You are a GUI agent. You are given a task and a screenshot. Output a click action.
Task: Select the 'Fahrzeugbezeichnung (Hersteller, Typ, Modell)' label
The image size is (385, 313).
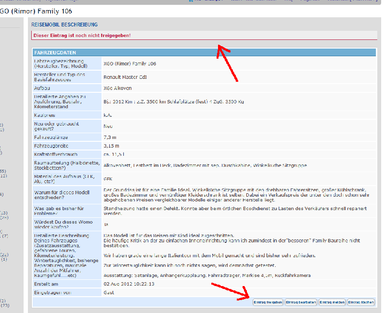click(x=61, y=63)
